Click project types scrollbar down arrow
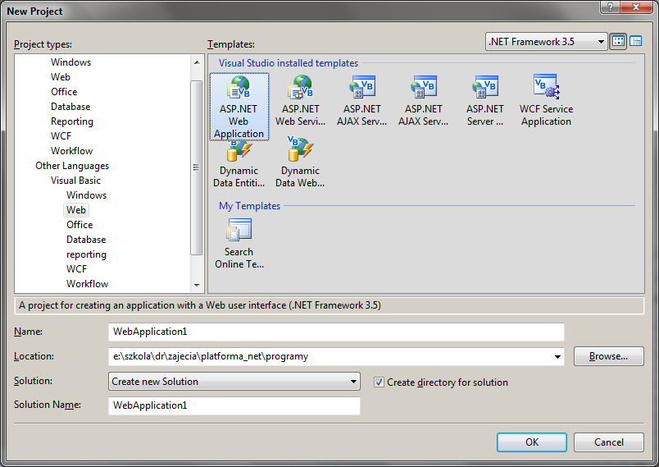The height and width of the screenshot is (467, 659). (197, 286)
